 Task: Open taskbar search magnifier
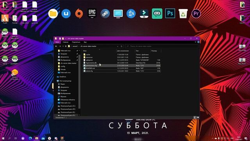9,138
